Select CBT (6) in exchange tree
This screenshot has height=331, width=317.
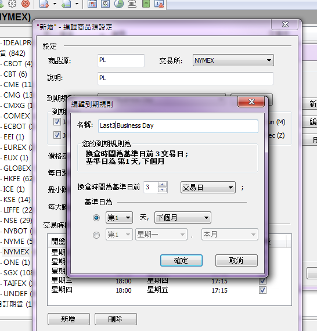coord(15,74)
